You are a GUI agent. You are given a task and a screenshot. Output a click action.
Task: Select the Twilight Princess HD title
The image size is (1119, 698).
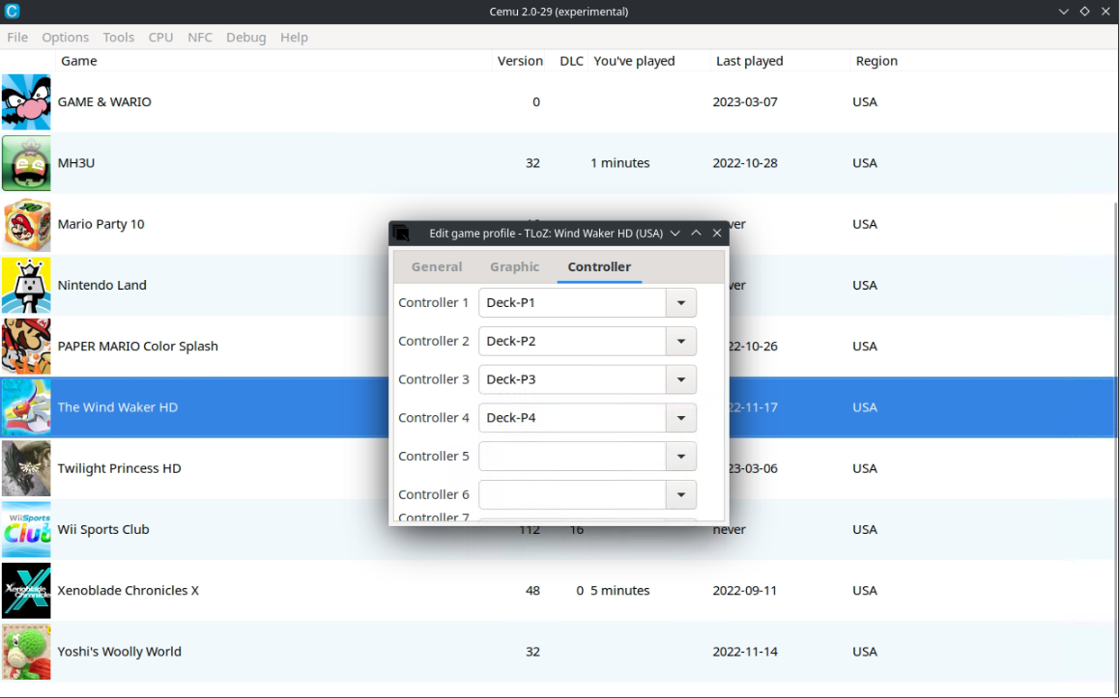click(119, 468)
